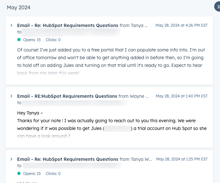Click the 'May 2024' section heading
The width and height of the screenshot is (220, 183).
[19, 7]
